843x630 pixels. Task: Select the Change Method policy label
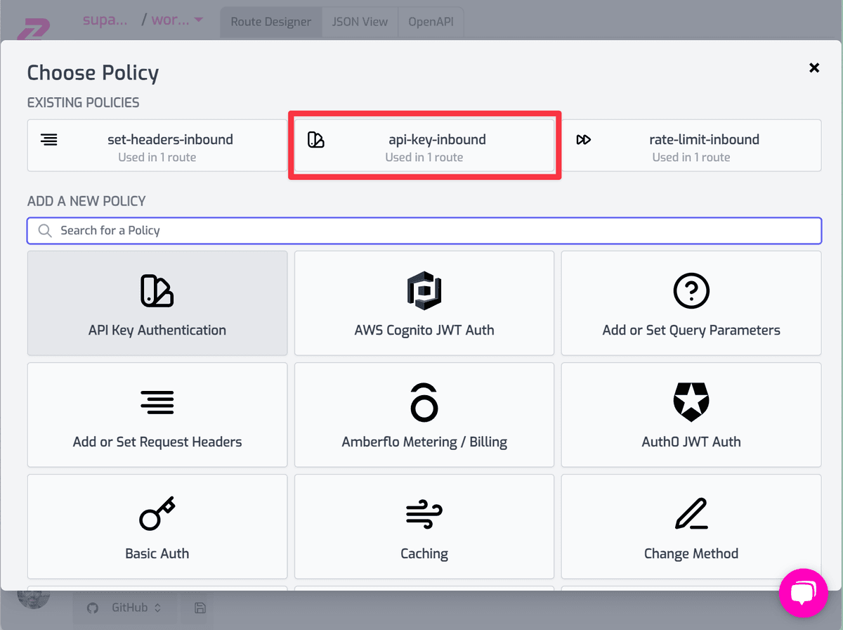tap(691, 553)
